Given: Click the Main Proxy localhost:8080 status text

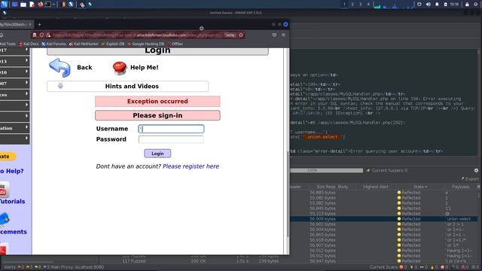Looking at the screenshot, I should (x=77, y=267).
